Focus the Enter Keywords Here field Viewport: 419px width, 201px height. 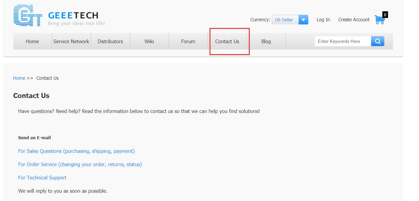pyautogui.click(x=342, y=41)
